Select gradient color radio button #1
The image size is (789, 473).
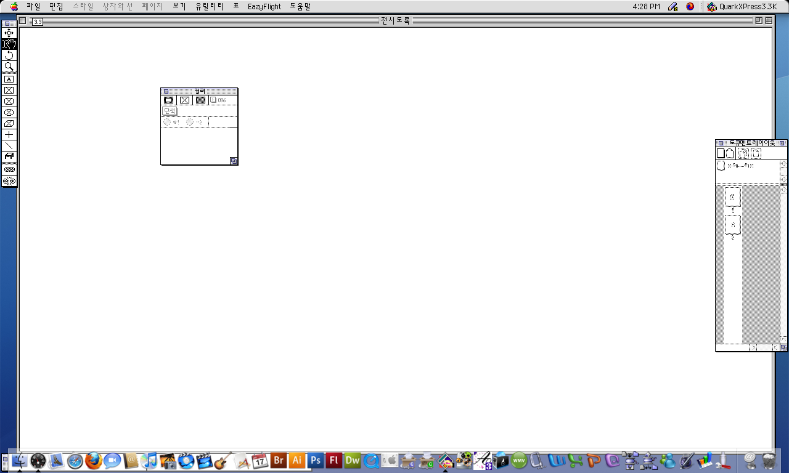tap(167, 122)
